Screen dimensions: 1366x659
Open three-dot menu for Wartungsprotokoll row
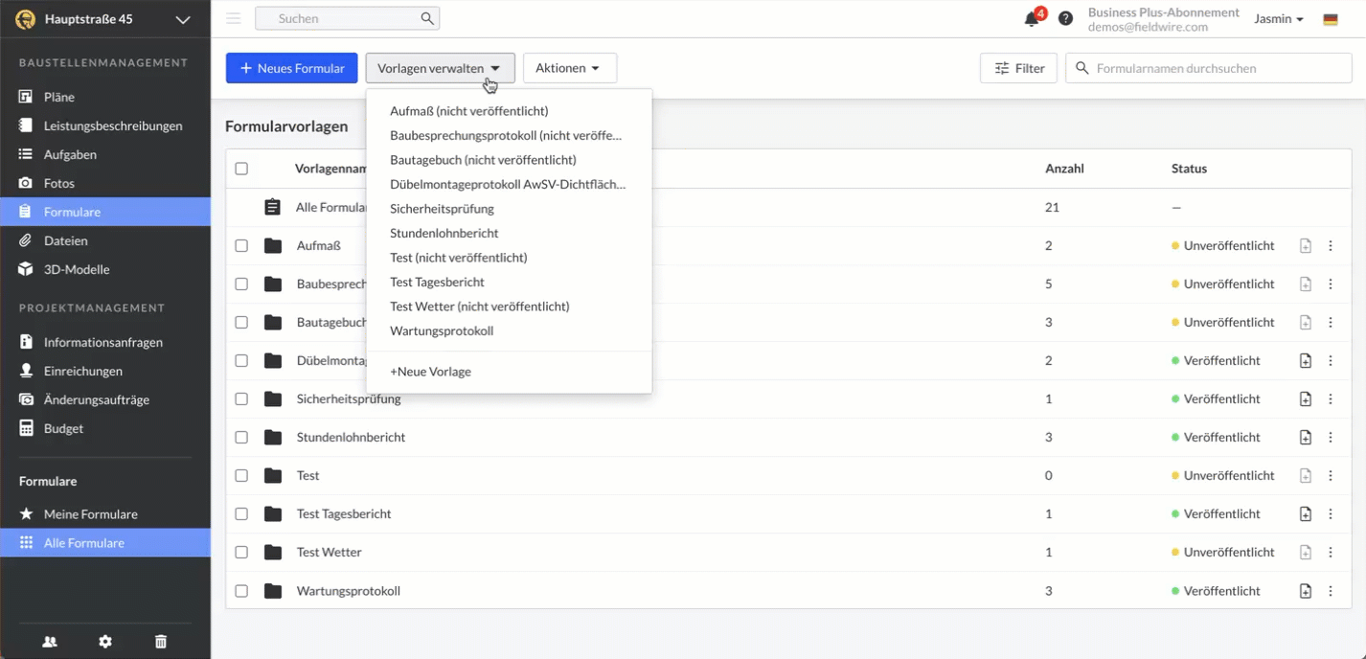(1331, 591)
